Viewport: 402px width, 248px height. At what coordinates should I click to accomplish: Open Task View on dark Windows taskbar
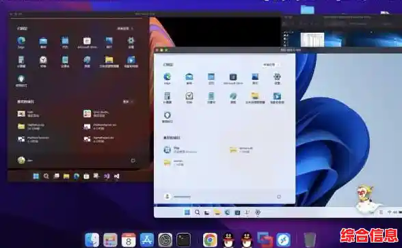[x=56, y=176]
